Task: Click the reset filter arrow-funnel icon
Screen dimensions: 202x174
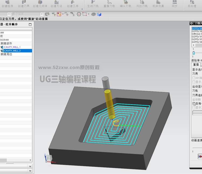Action: point(54,14)
